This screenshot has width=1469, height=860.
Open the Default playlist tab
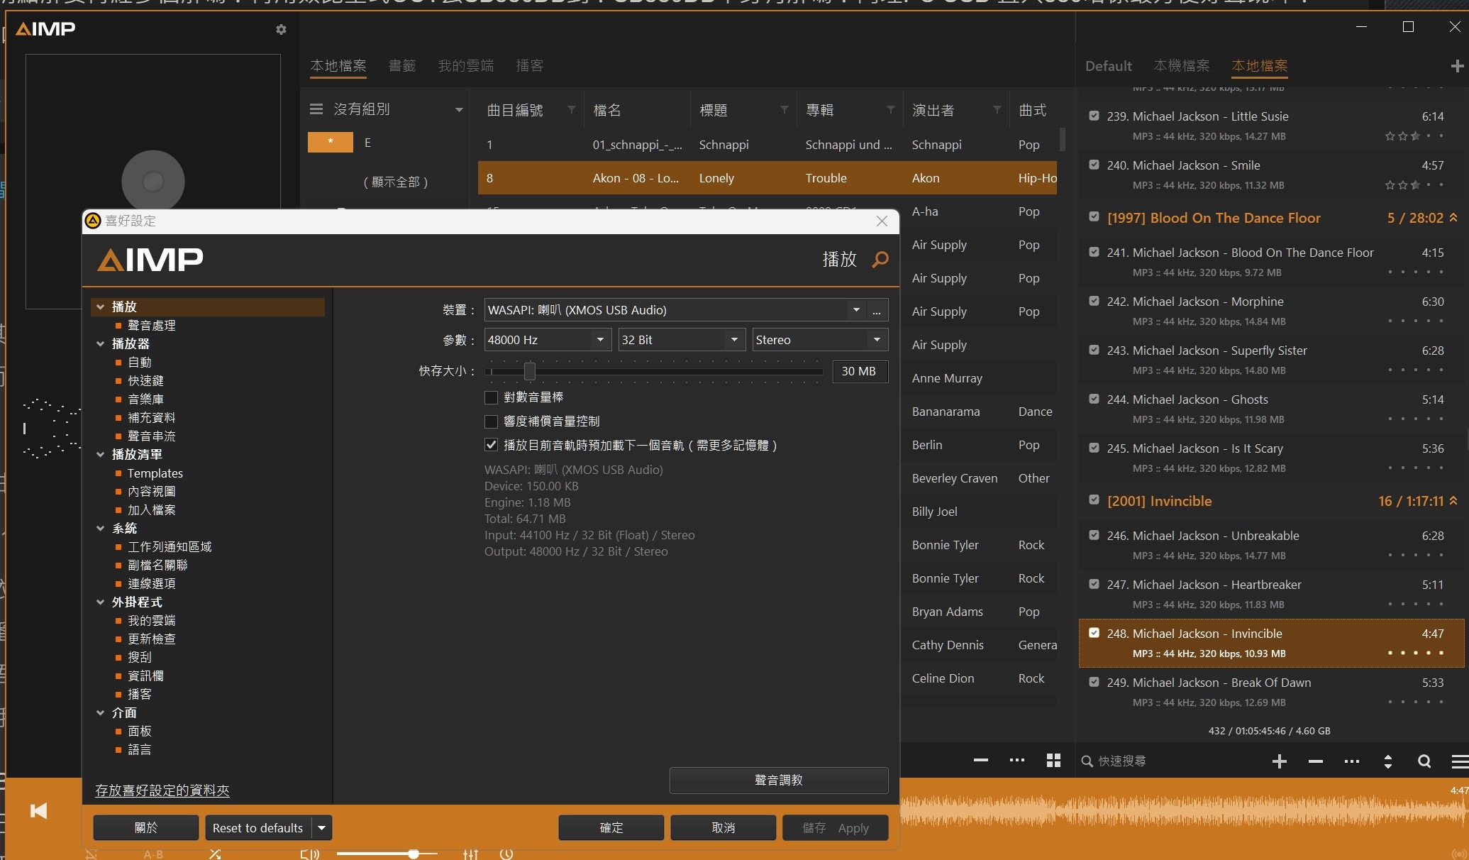pos(1109,66)
